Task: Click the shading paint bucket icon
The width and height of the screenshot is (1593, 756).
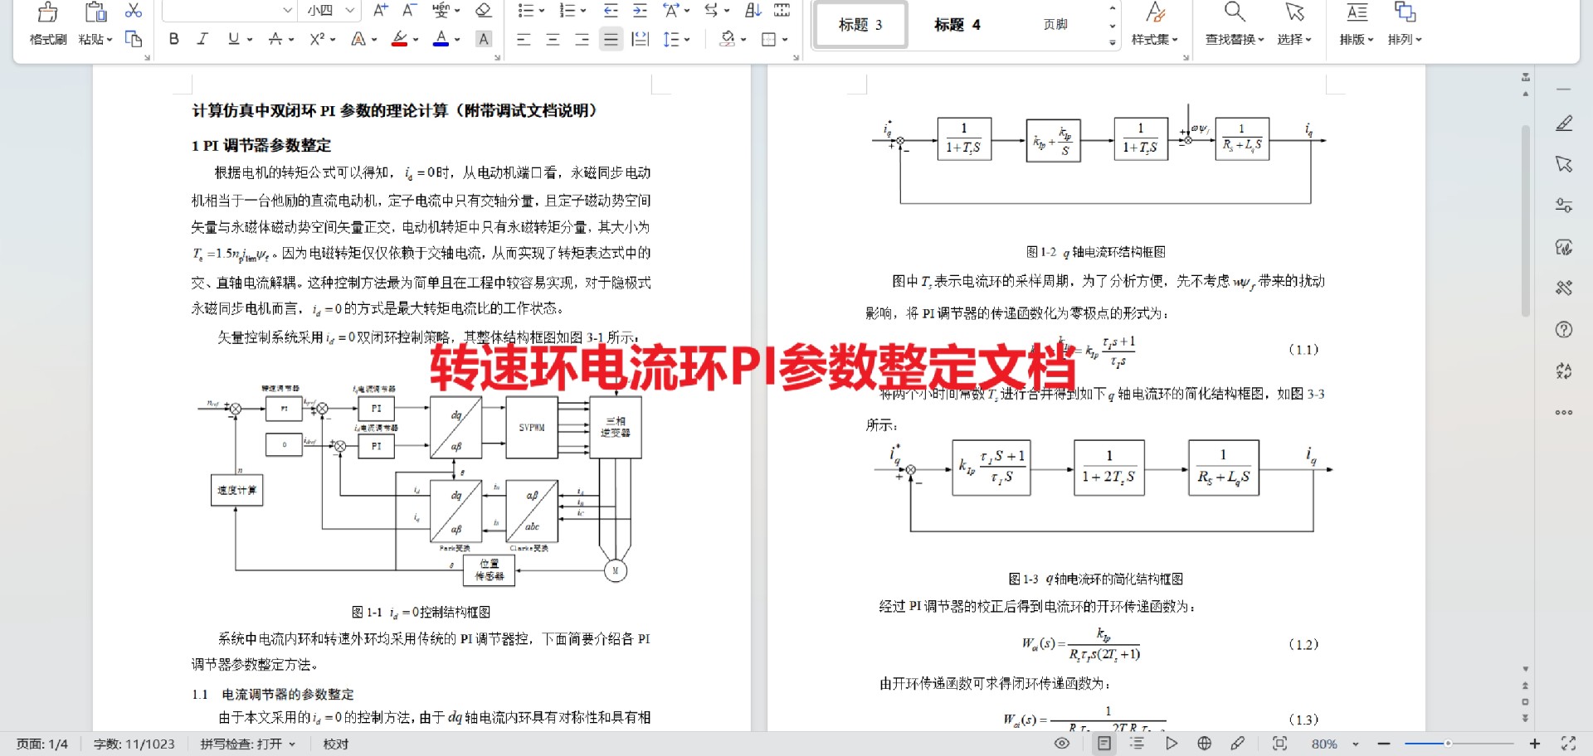Action: (728, 38)
